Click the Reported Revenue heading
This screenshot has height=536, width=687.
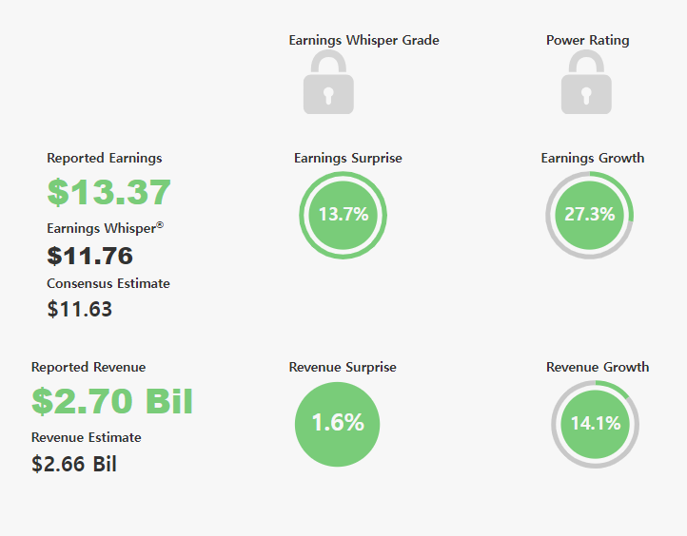pyautogui.click(x=88, y=367)
